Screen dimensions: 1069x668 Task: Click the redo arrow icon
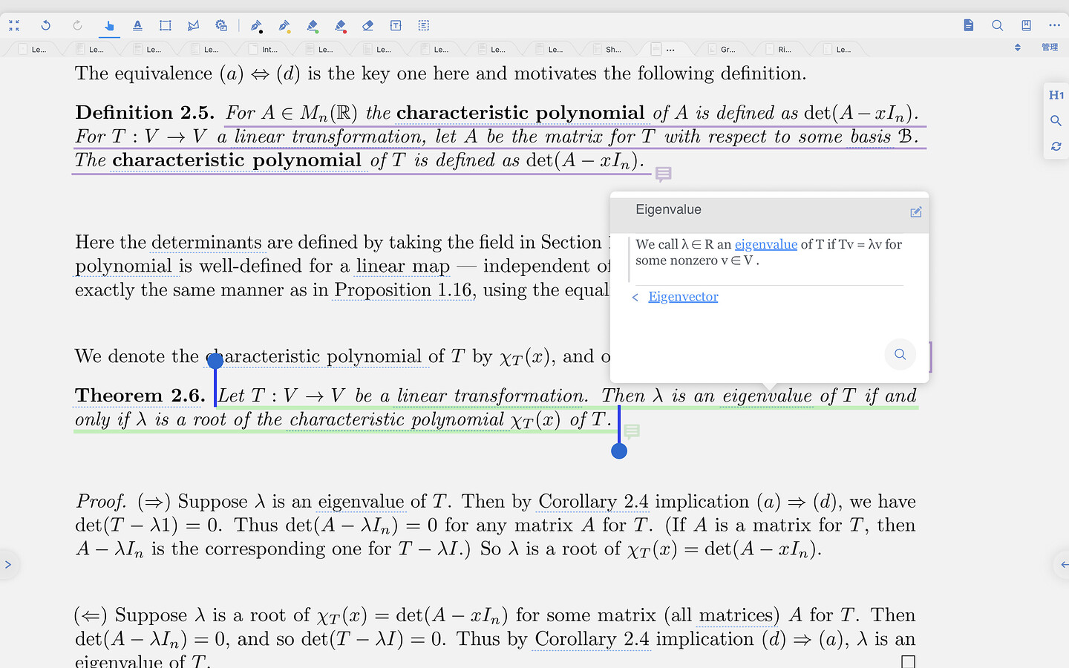(x=77, y=25)
